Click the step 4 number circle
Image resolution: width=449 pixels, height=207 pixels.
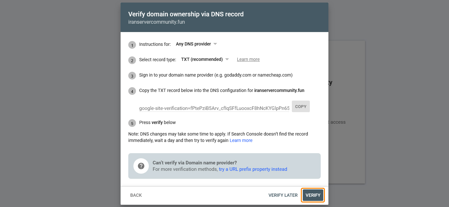(x=132, y=91)
